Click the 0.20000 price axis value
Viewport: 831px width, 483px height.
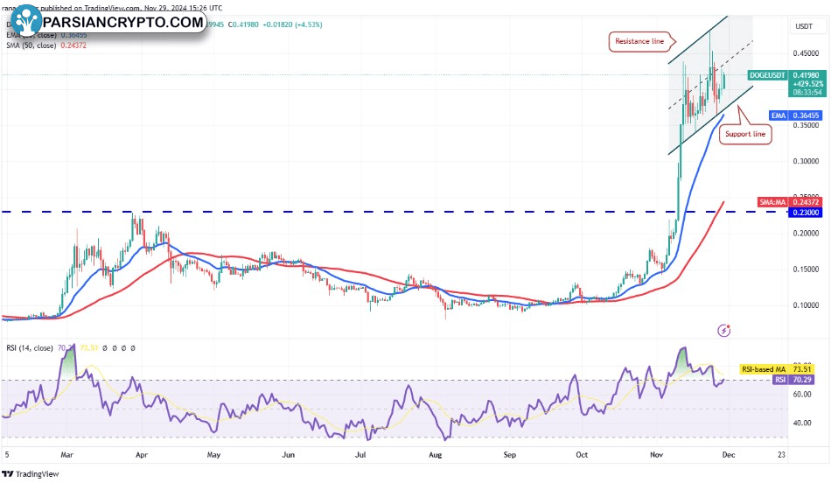(x=806, y=234)
